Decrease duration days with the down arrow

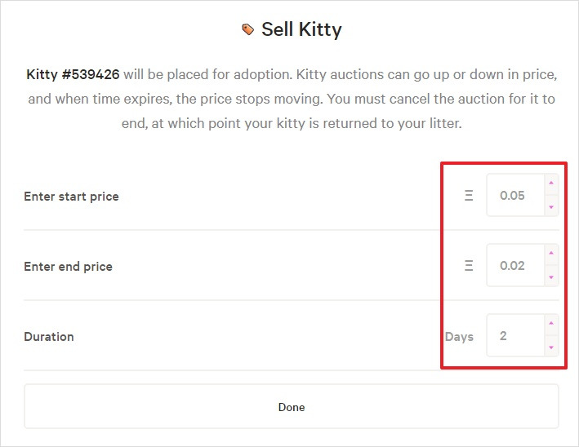[x=551, y=347]
